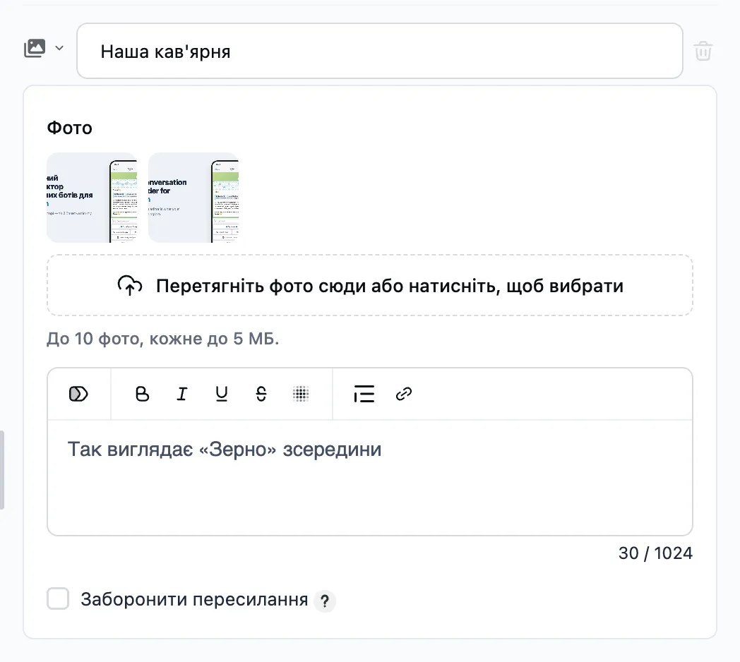Viewport: 740px width, 662px height.
Task: Click the cloud upload icon
Action: [130, 285]
